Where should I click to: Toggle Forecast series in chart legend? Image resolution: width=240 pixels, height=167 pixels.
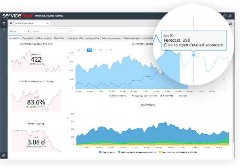coord(182,95)
